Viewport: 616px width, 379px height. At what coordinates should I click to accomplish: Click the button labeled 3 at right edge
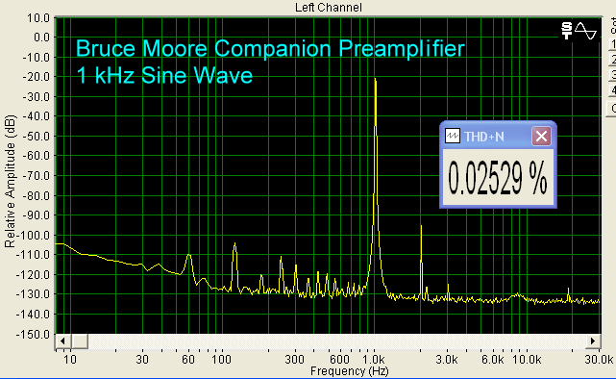612,75
